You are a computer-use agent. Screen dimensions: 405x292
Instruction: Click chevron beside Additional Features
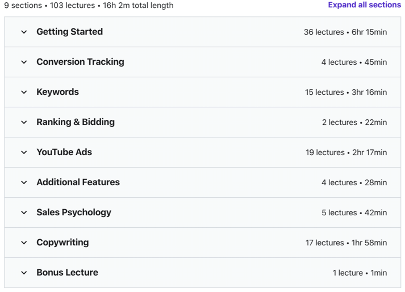point(24,182)
